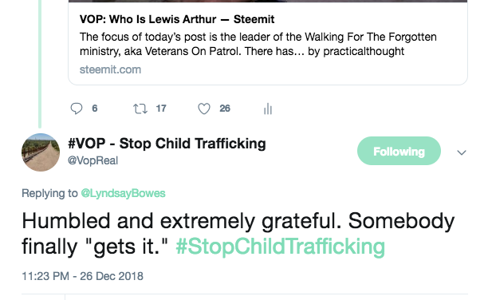The height and width of the screenshot is (300, 488).
Task: Open the reply count number 6
Action: [95, 109]
